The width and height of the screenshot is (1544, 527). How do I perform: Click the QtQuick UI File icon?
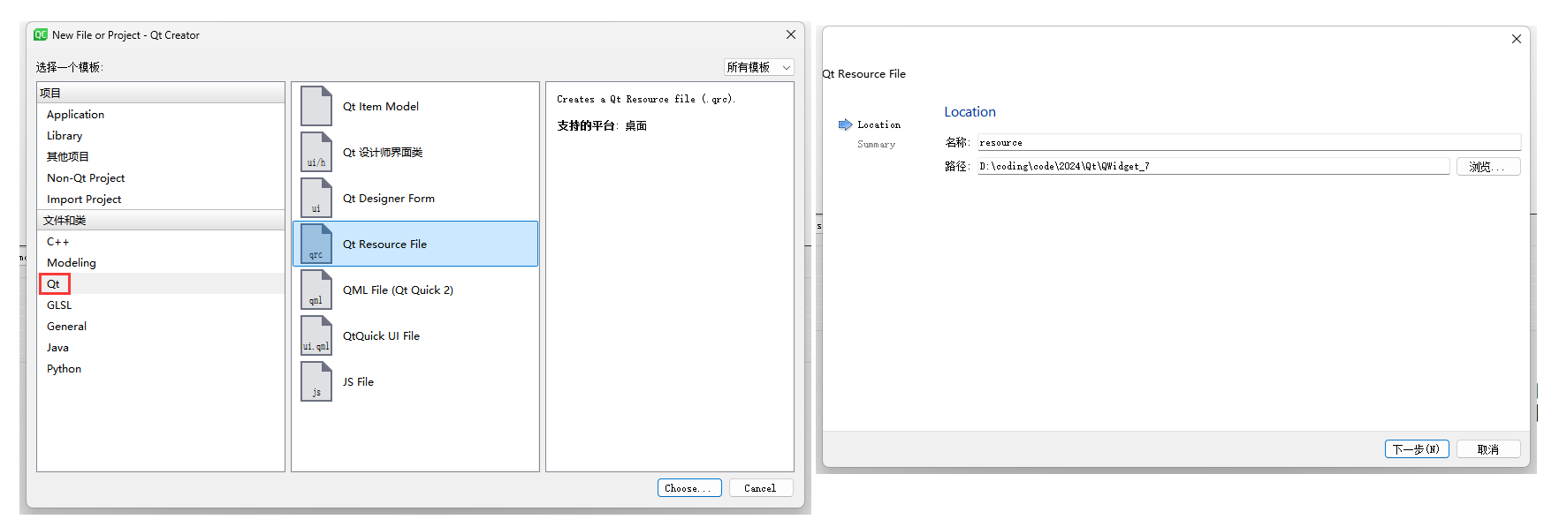[316, 335]
